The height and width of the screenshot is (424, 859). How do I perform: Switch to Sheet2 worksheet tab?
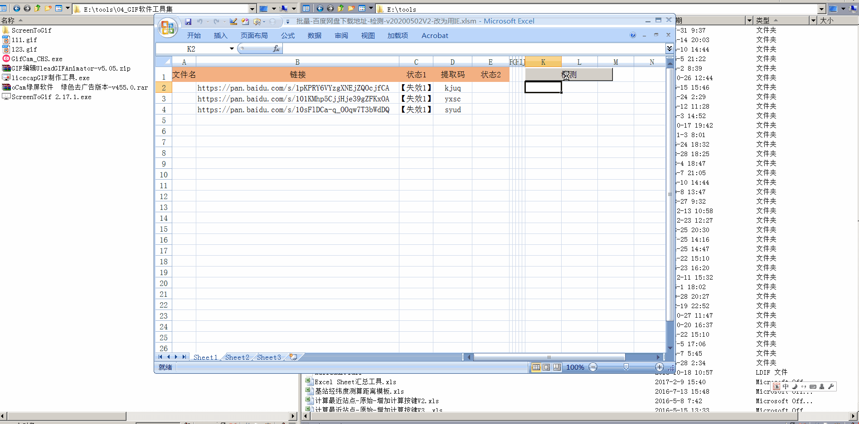coord(237,357)
